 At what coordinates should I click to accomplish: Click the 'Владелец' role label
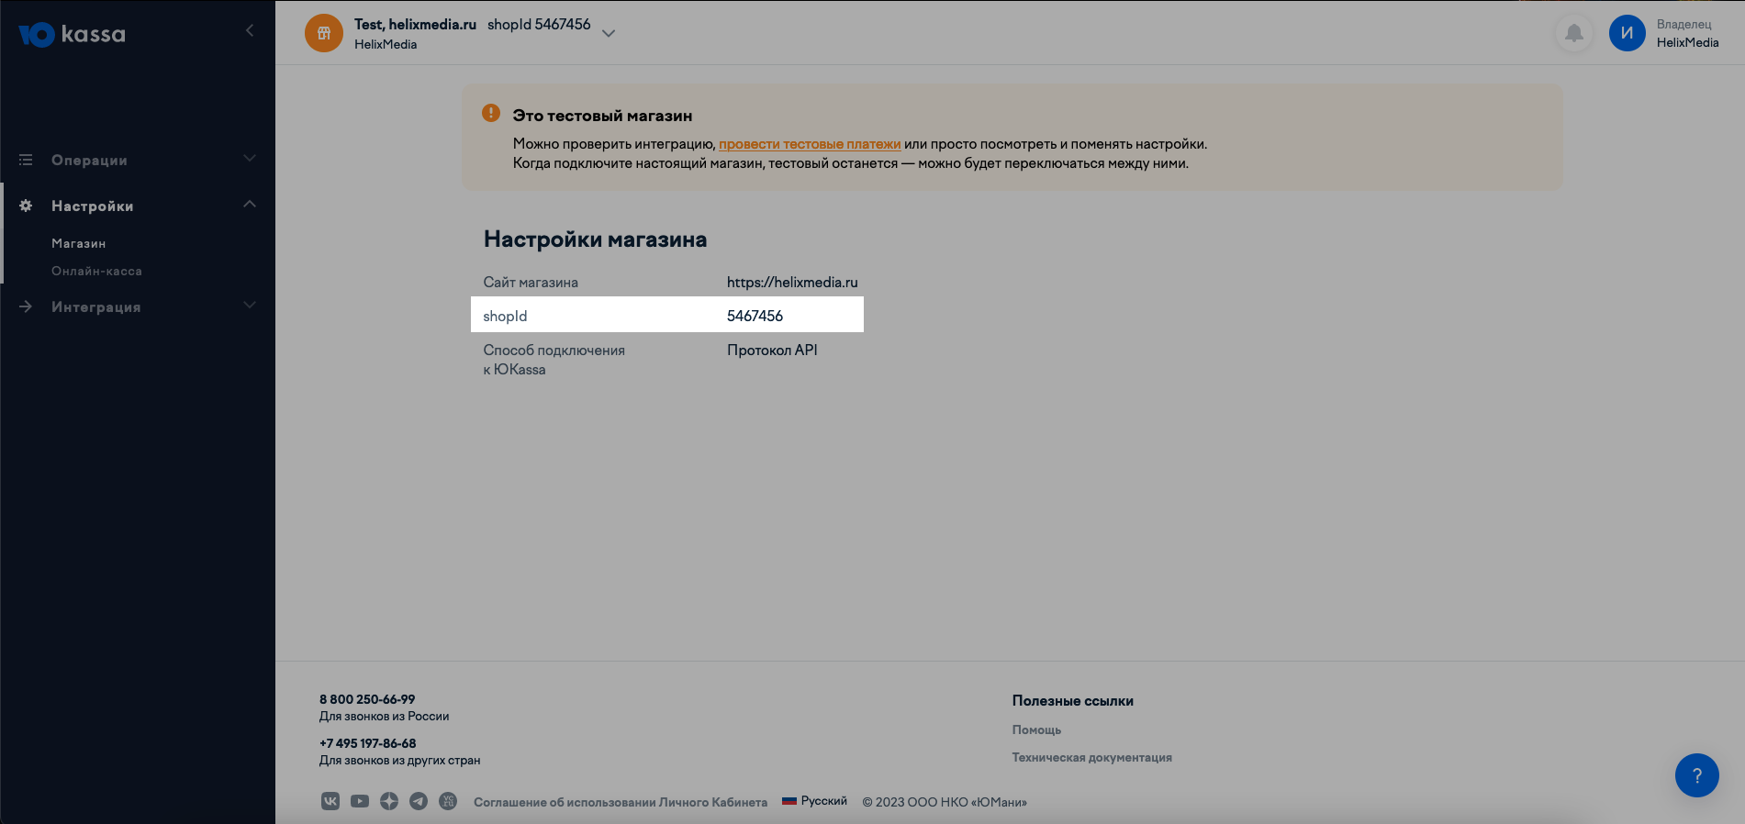[x=1684, y=25]
